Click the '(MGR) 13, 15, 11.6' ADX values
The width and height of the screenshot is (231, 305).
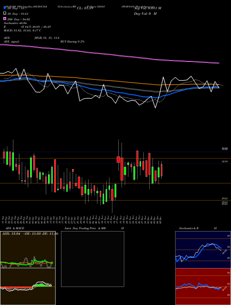(x=47, y=38)
